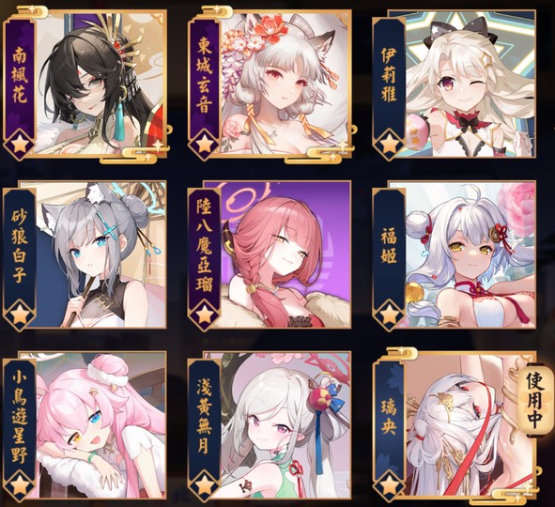Click the star icon under 伊莉雅

click(389, 146)
